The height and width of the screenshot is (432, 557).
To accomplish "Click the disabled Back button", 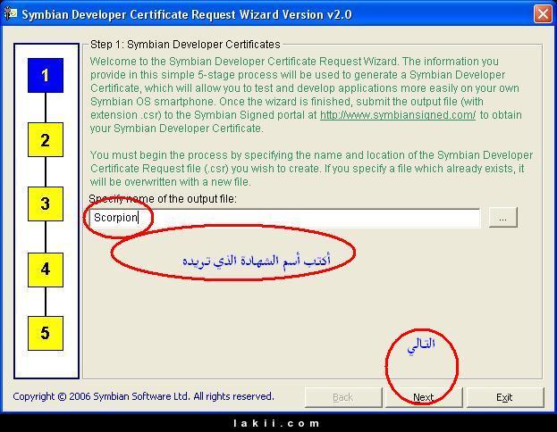I will 343,397.
